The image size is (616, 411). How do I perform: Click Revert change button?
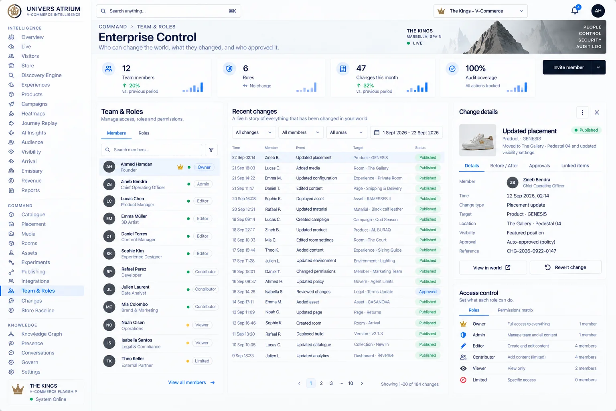click(565, 267)
